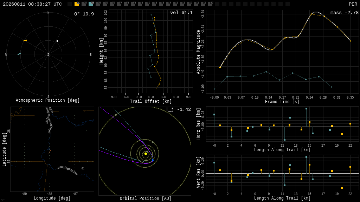Screen dimensions: 360x202
Task: Toggle the teal station 03 square
Action: coord(91,4)
